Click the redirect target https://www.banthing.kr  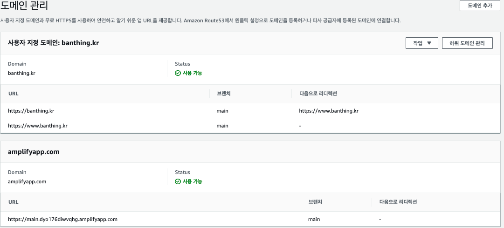(x=329, y=111)
